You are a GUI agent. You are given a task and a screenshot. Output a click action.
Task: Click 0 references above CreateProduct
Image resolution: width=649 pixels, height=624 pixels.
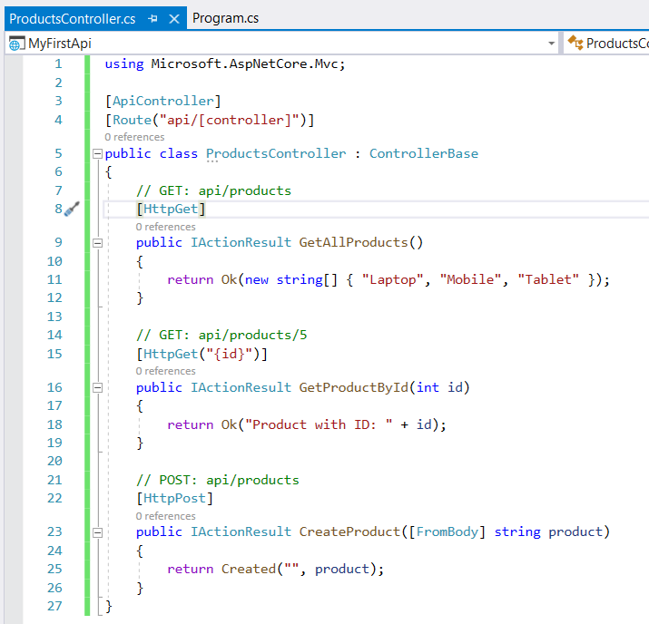tap(165, 516)
